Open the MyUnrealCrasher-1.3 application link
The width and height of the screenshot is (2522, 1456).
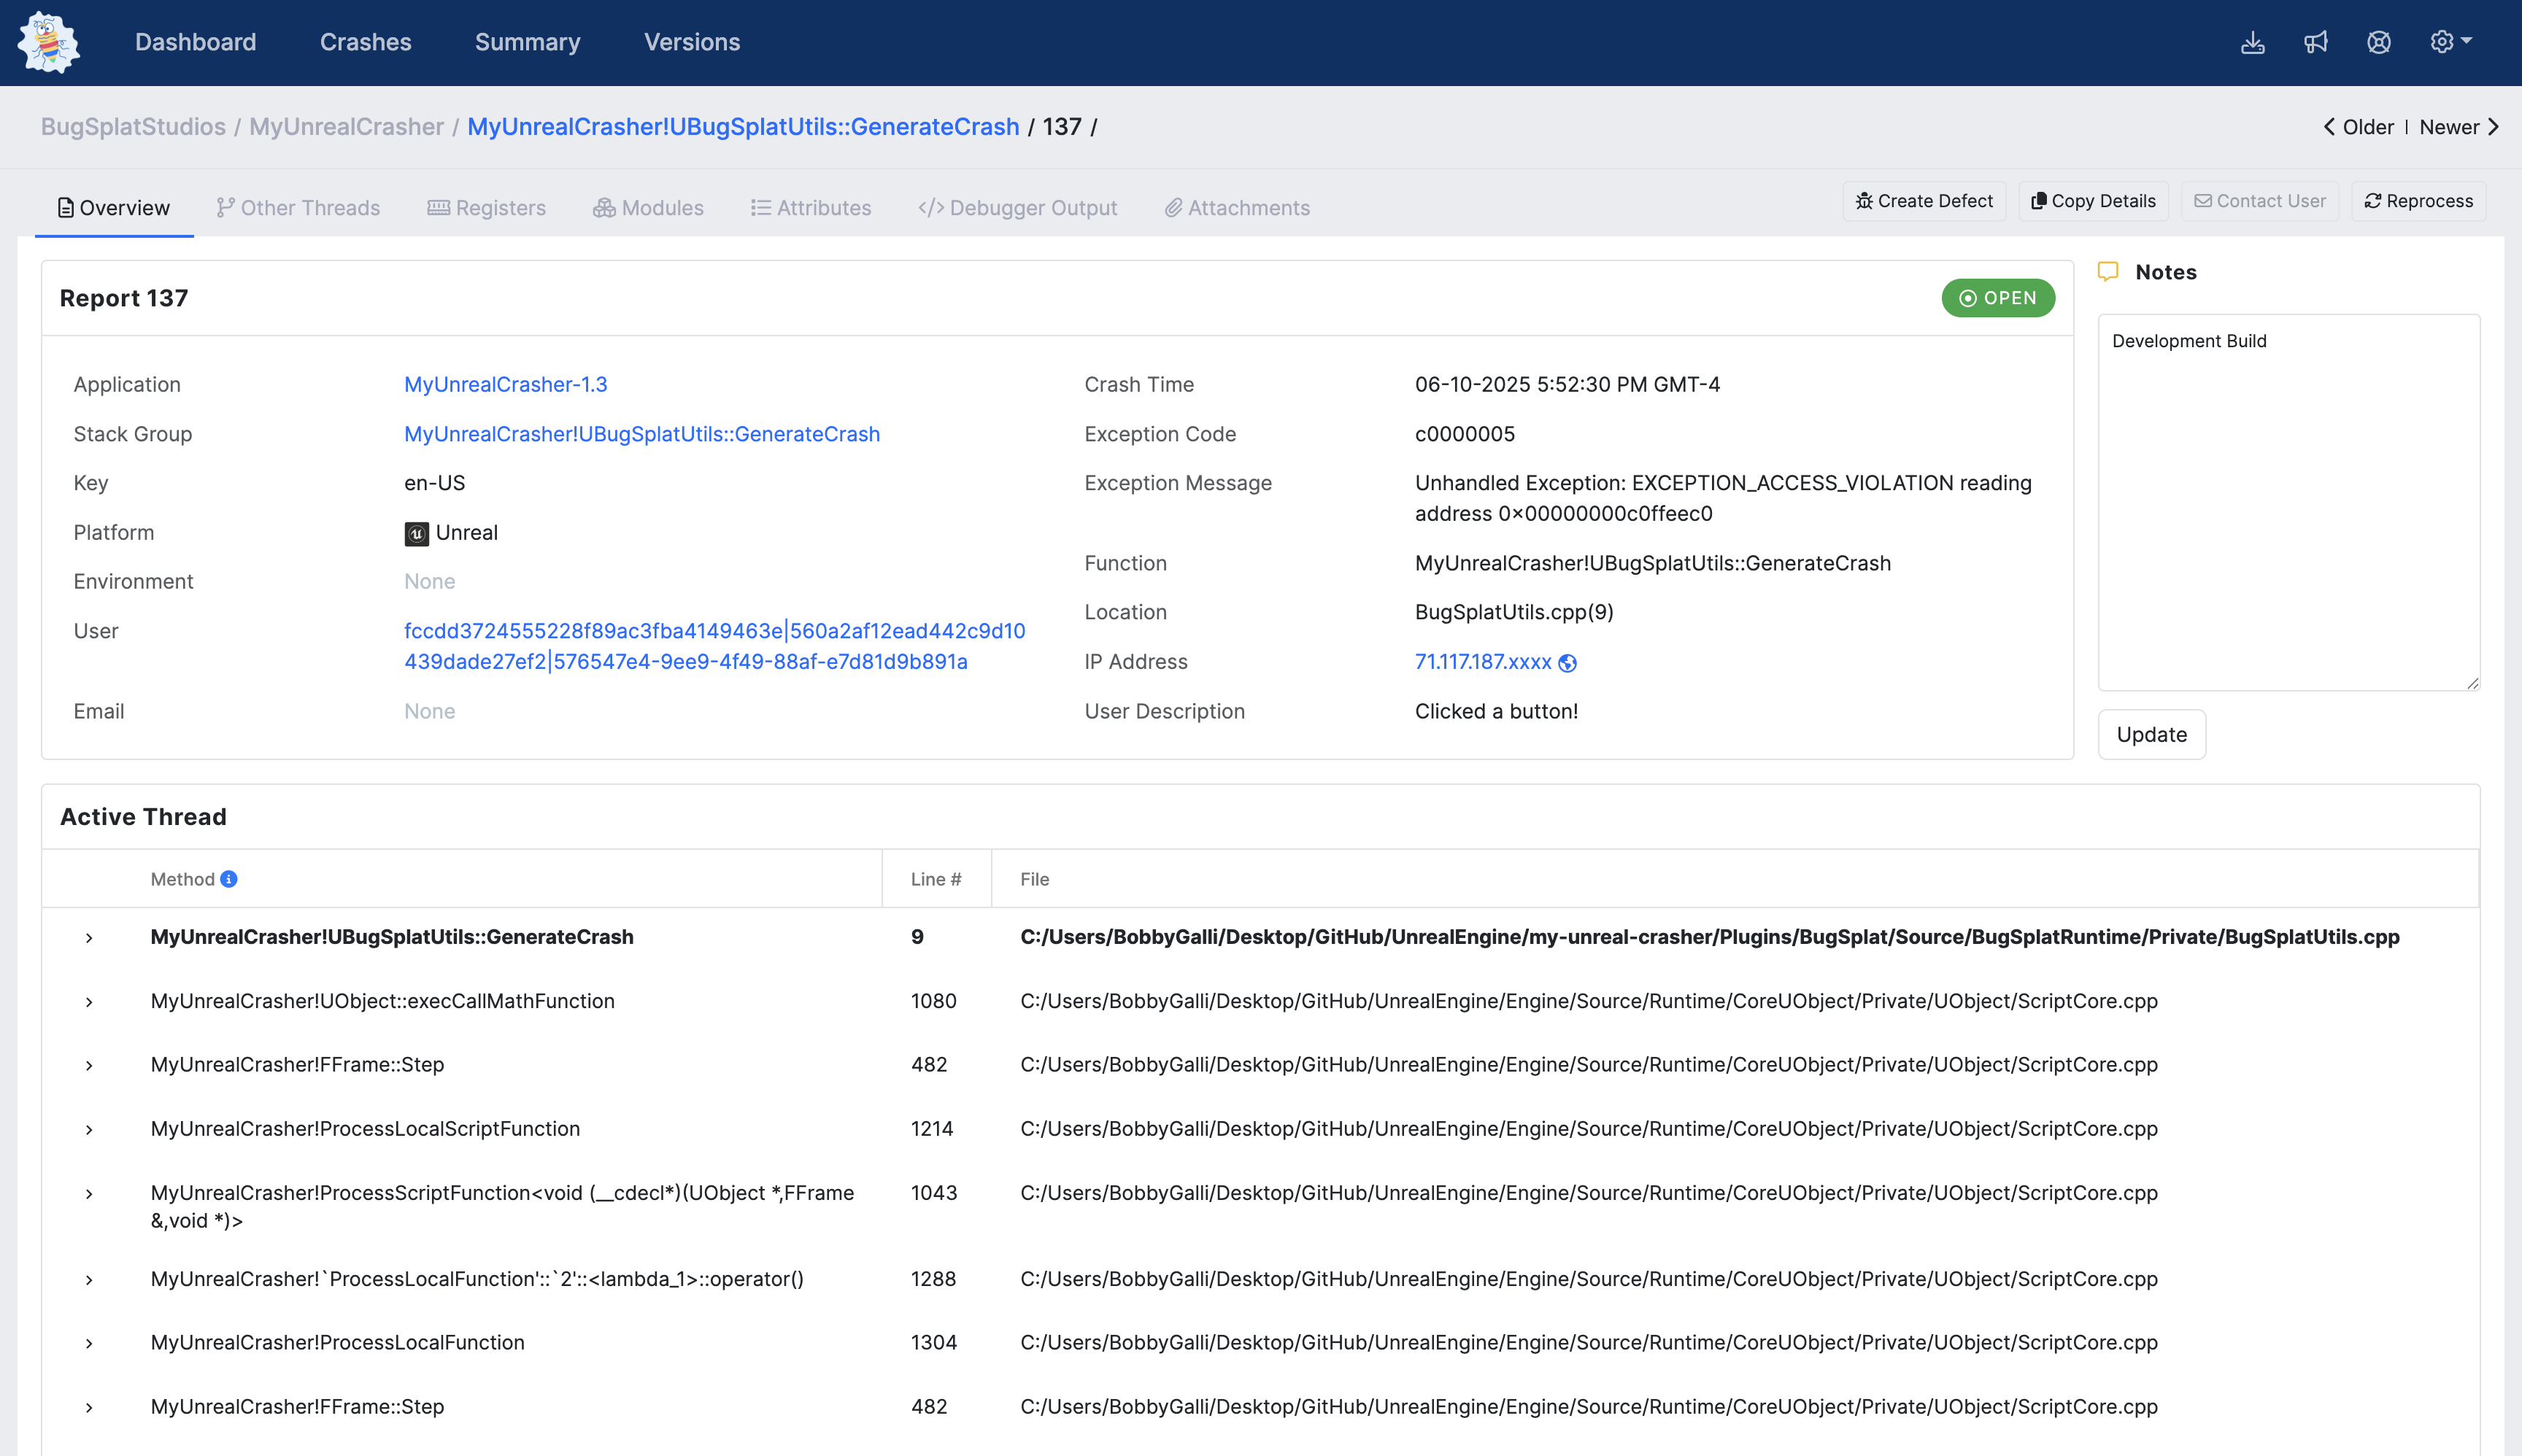(x=505, y=385)
